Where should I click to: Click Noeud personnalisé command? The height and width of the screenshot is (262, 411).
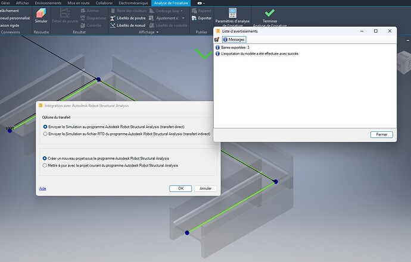(15, 18)
